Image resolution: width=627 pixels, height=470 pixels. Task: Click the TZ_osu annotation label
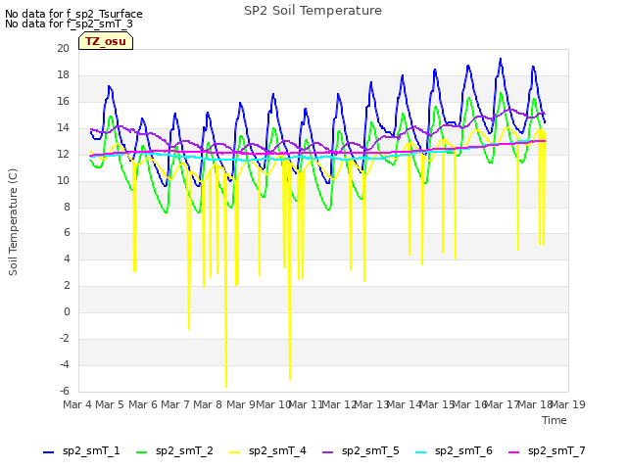(106, 41)
